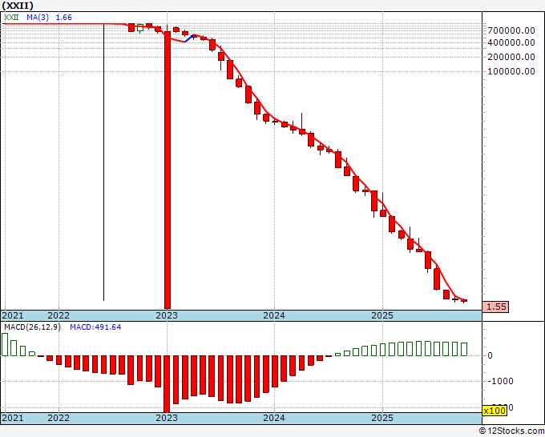
Task: Click 2025 on the price chart timeline
Action: tap(382, 315)
